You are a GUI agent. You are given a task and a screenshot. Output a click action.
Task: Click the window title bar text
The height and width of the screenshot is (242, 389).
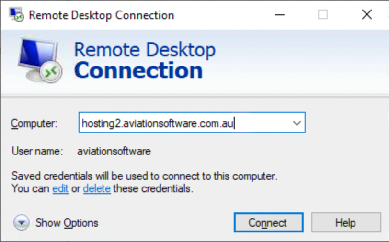[101, 15]
